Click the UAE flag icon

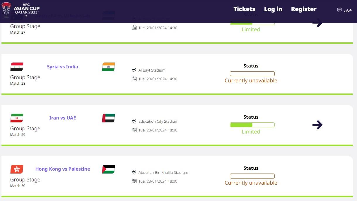tap(108, 118)
